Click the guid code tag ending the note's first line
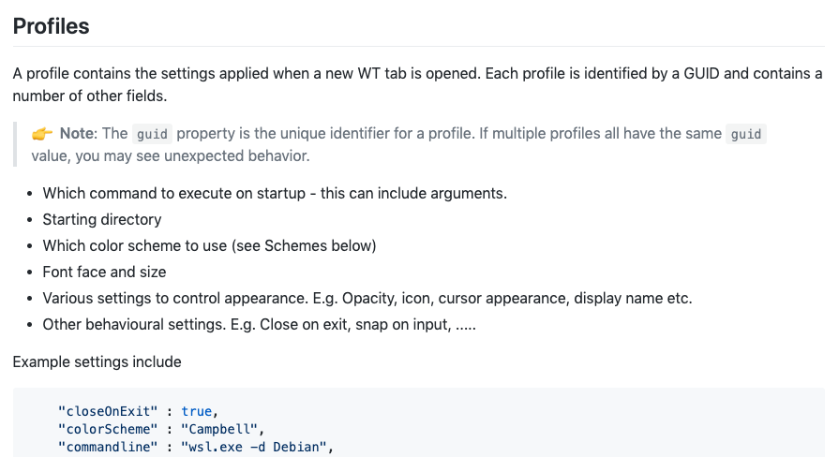This screenshot has height=457, width=839. (746, 134)
